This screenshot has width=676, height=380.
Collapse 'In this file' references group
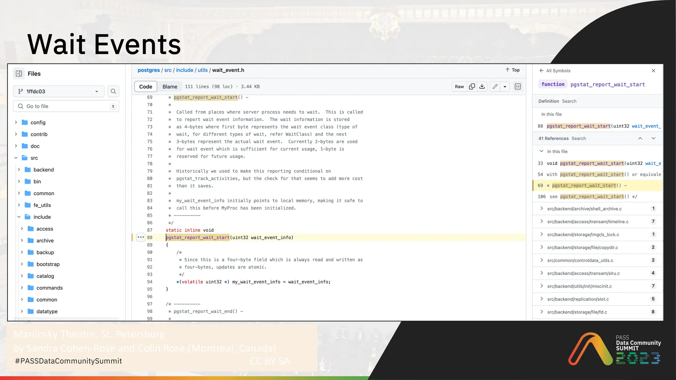[x=541, y=151]
